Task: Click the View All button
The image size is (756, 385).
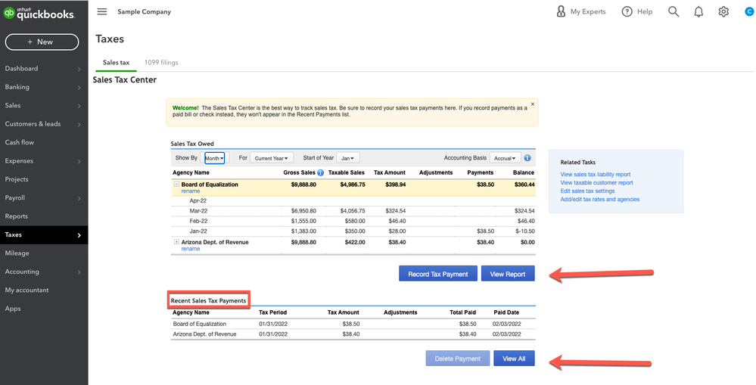Action: tap(514, 359)
